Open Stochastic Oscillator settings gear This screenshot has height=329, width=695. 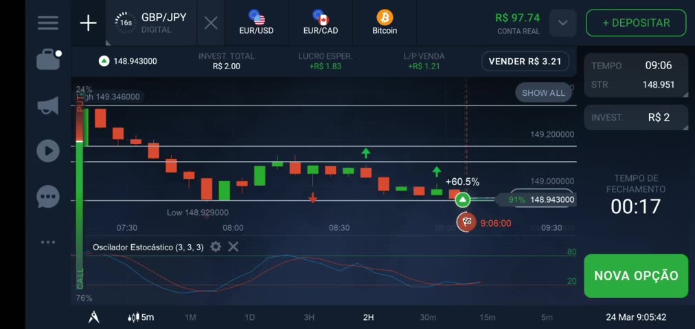click(x=216, y=247)
